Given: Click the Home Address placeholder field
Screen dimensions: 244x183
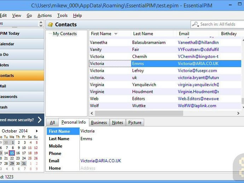Looking at the screenshot, I should pyautogui.click(x=88, y=168).
